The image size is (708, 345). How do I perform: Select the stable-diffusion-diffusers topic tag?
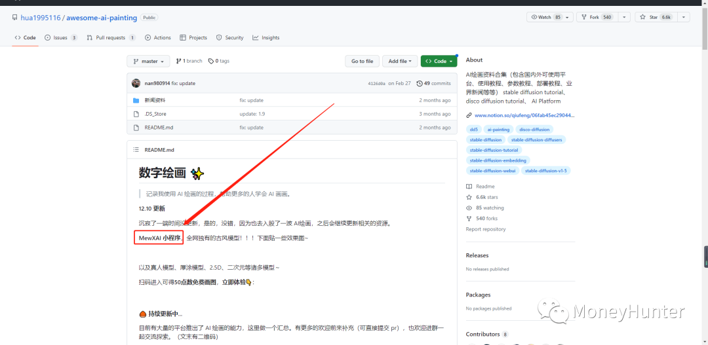[x=536, y=140]
